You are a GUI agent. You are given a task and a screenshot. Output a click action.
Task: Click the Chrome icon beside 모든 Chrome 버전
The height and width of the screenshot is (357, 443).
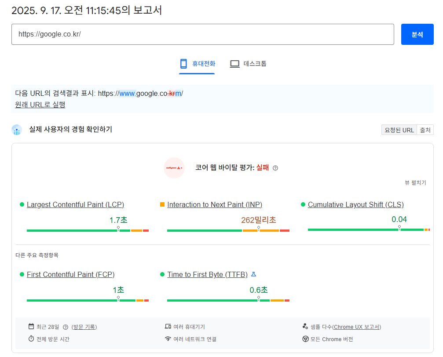pyautogui.click(x=305, y=339)
